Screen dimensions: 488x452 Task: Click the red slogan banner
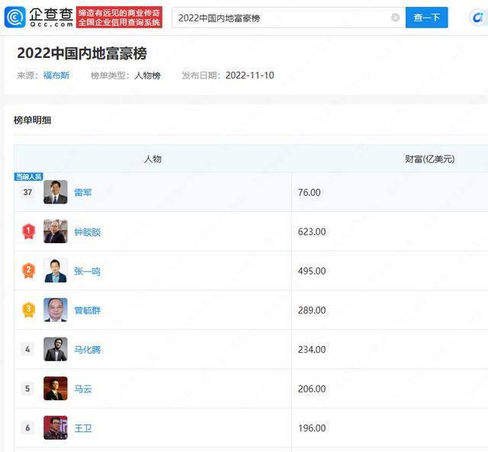coord(119,17)
